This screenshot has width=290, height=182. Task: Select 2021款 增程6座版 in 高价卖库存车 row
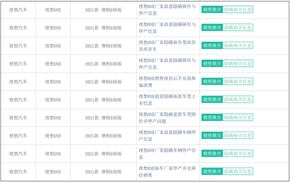click(x=103, y=46)
